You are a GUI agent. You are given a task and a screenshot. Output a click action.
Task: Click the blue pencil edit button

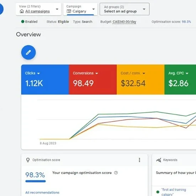click(28, 52)
